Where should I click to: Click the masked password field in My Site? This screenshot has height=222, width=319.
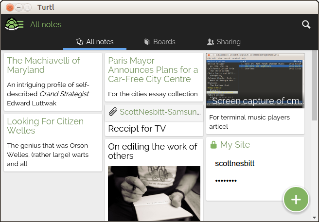226,181
